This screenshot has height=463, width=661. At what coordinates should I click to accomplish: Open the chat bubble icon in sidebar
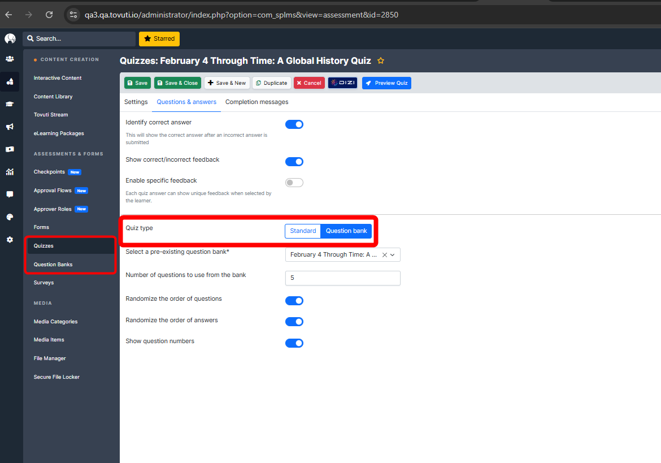(x=10, y=194)
